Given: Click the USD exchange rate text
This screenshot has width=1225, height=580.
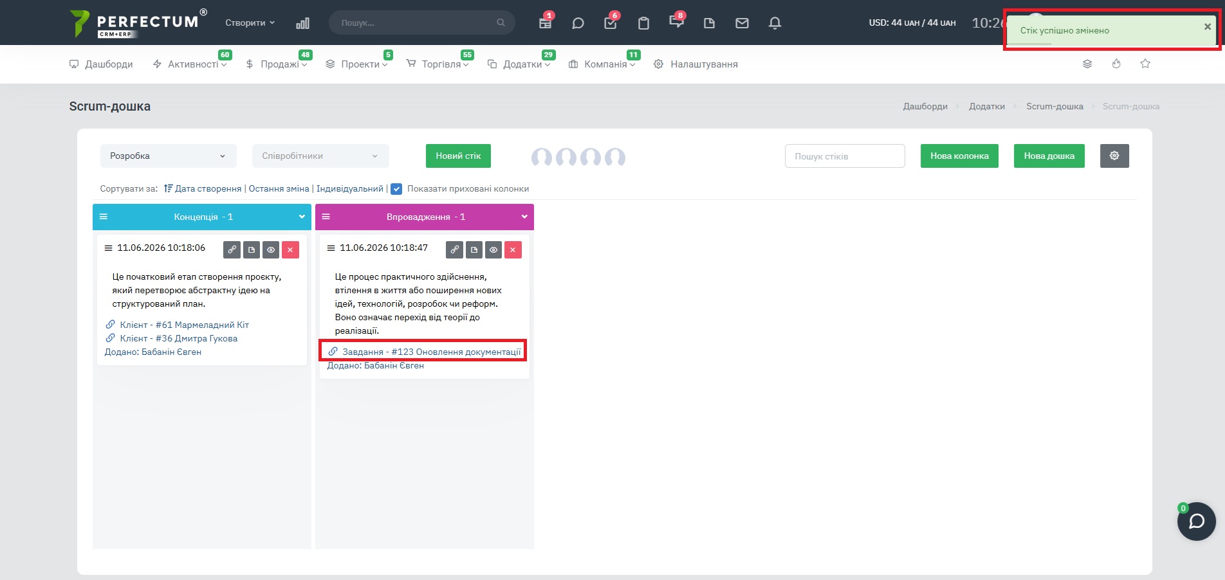Looking at the screenshot, I should (x=912, y=23).
